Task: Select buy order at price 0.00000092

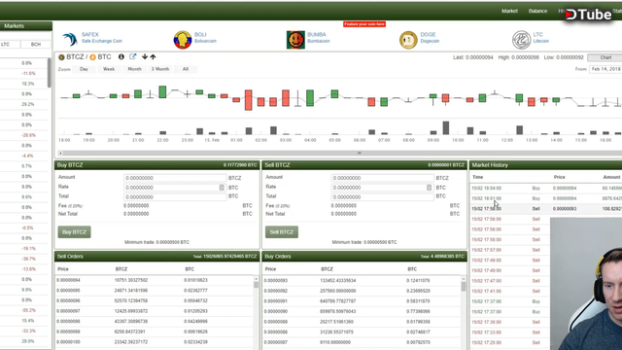Action: 362,291
